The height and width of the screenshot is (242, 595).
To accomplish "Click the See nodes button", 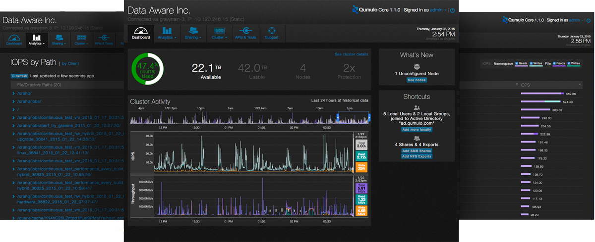I will [416, 80].
